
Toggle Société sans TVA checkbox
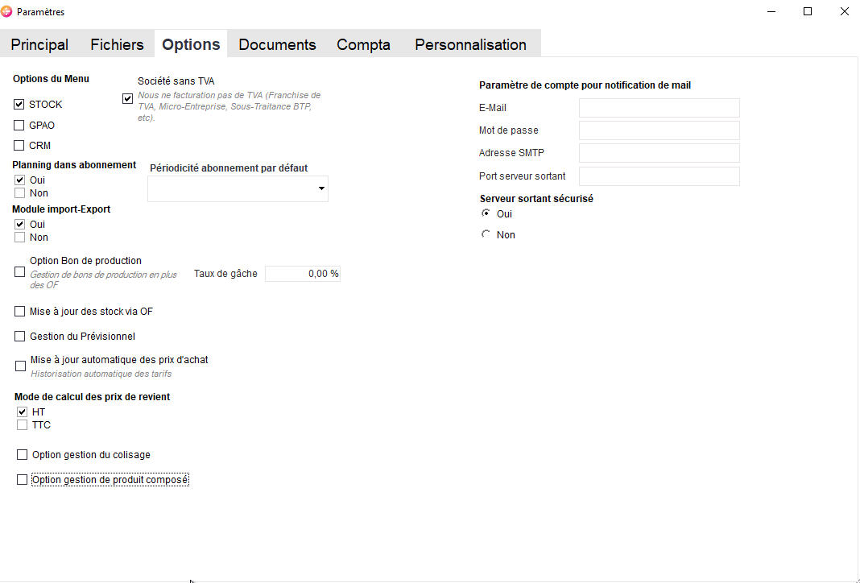pos(127,99)
